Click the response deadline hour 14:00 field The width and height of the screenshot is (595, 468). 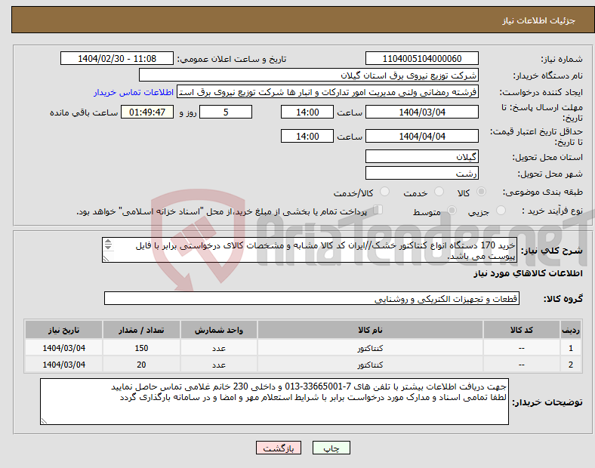pyautogui.click(x=307, y=112)
